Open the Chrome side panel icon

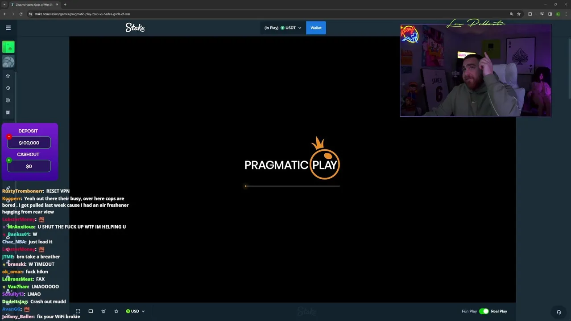(550, 14)
